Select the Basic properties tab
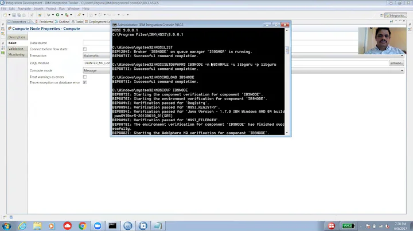 point(17,43)
